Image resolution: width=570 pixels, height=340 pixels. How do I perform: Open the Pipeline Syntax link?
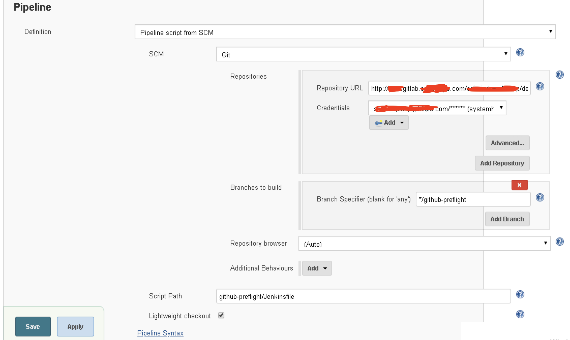[160, 333]
